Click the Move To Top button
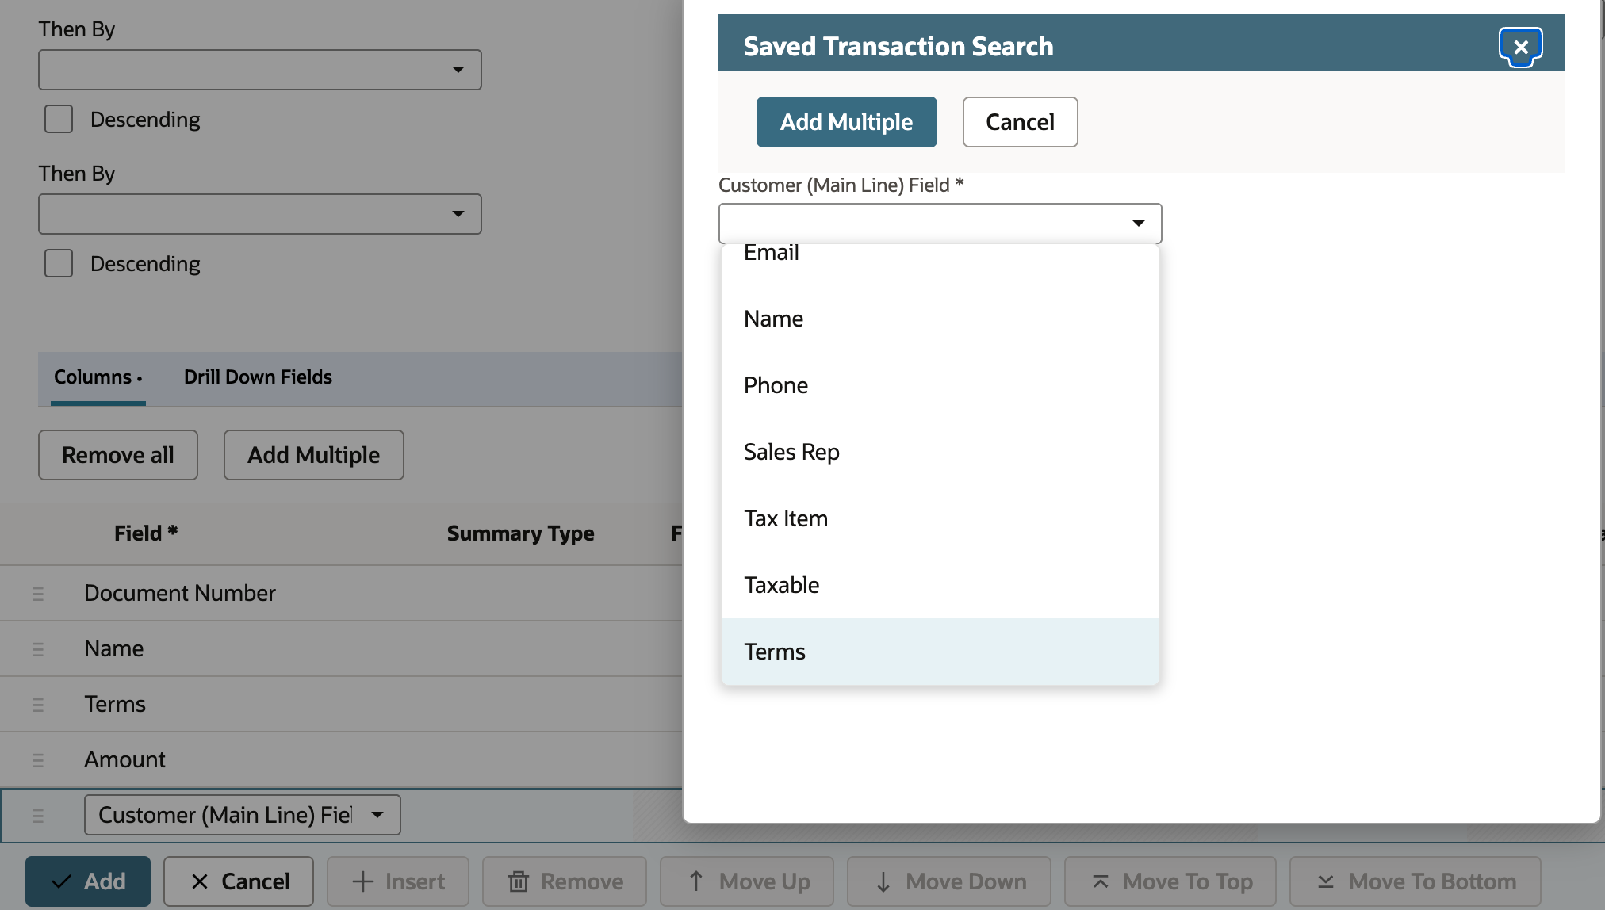 point(1170,881)
